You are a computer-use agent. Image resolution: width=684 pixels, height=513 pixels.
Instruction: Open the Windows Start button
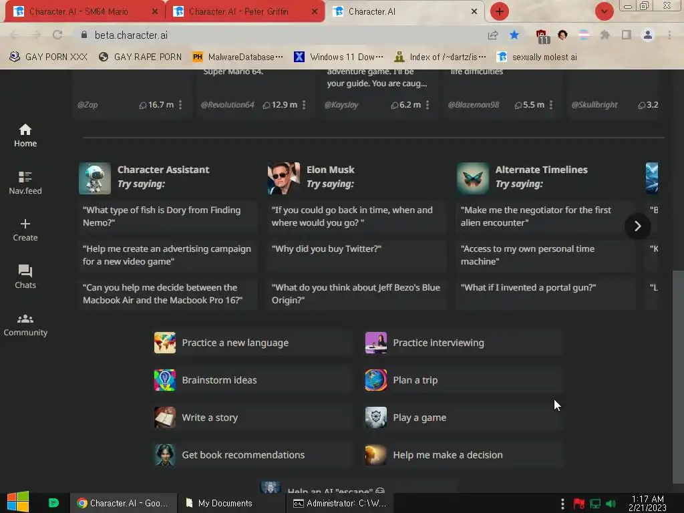(18, 502)
